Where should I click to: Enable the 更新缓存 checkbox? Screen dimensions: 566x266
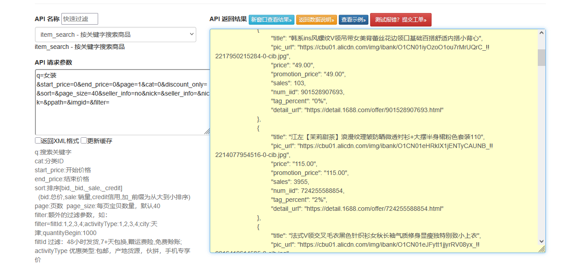coord(84,140)
